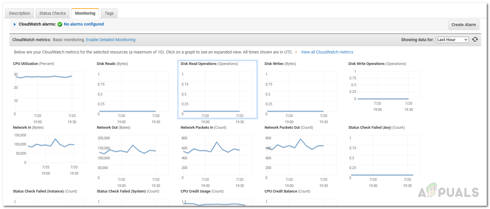Open the Last Hour time range dropdown
Screen dimensions: 490x209
point(452,40)
